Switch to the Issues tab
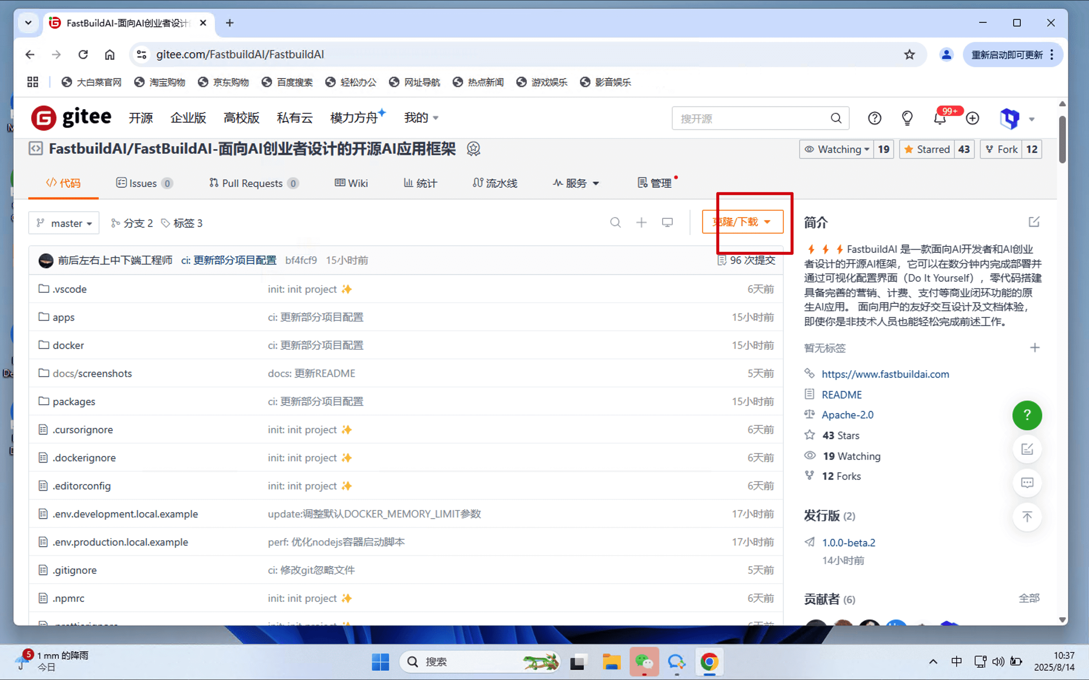The width and height of the screenshot is (1089, 680). click(x=144, y=183)
